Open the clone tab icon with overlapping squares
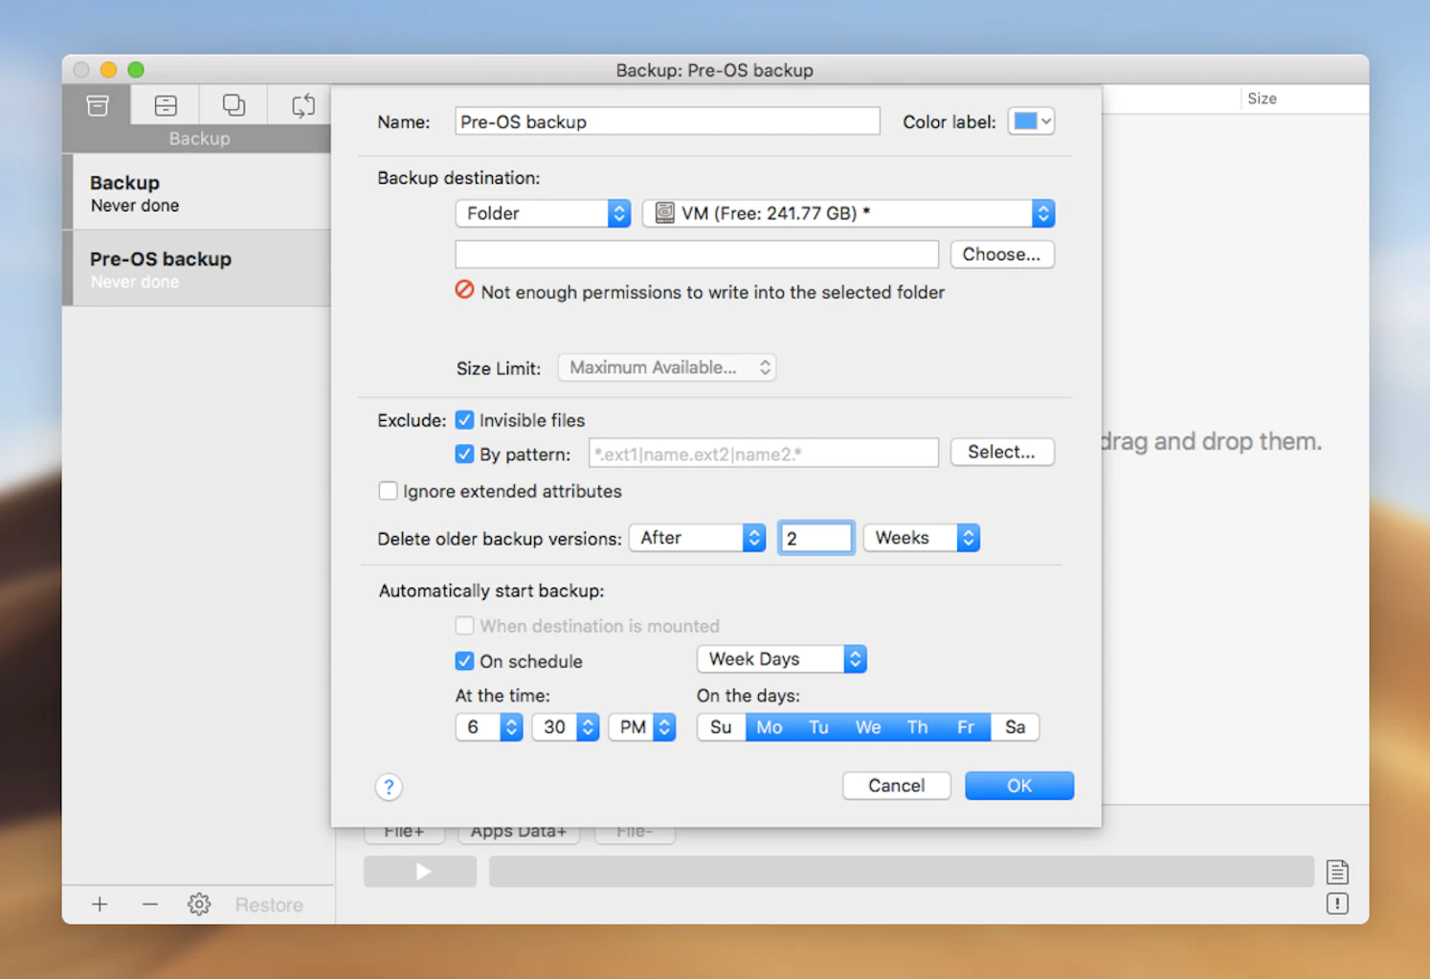Screen dimensions: 1430x979 coord(234,105)
